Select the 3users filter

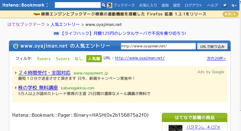coord(44,59)
